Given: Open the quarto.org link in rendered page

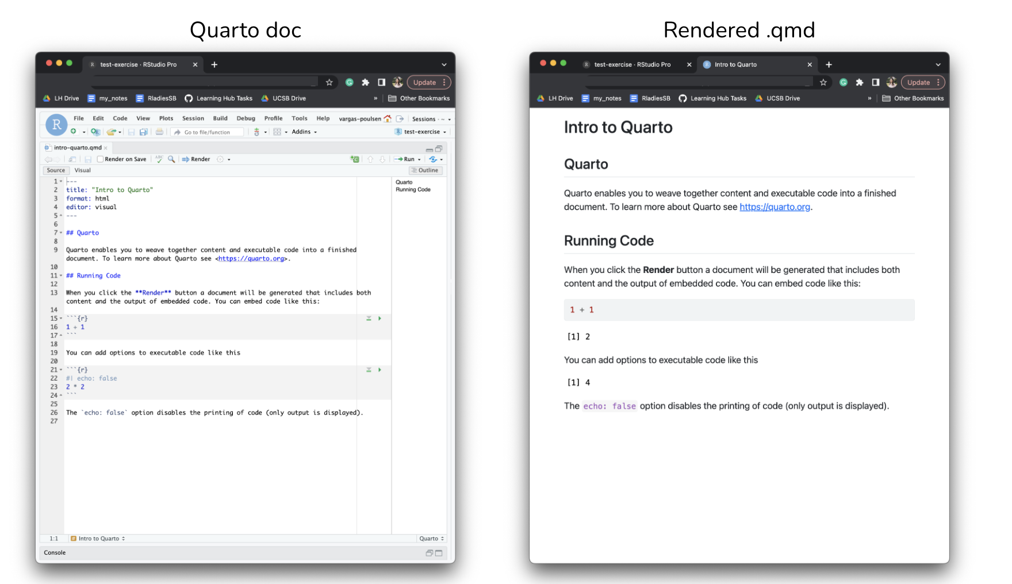Looking at the screenshot, I should (775, 207).
